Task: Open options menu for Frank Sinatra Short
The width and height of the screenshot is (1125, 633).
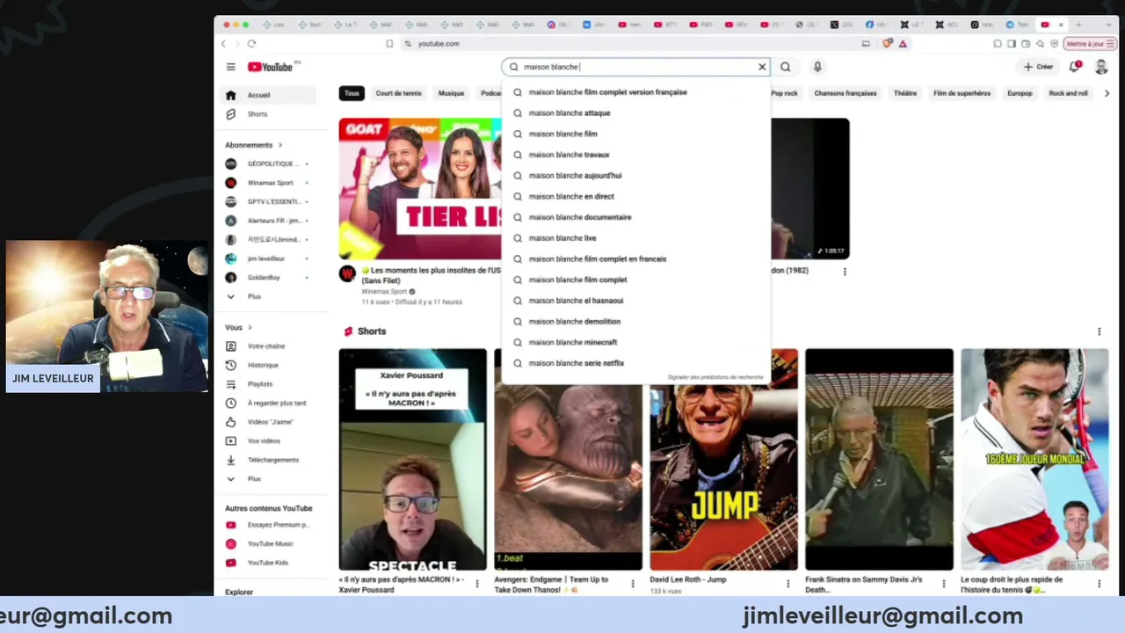Action: pyautogui.click(x=943, y=583)
